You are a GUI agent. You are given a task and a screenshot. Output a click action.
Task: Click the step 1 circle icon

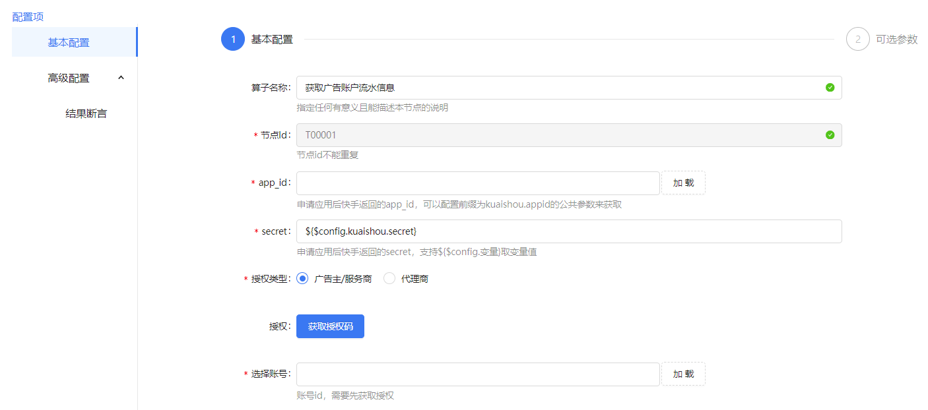pyautogui.click(x=232, y=40)
